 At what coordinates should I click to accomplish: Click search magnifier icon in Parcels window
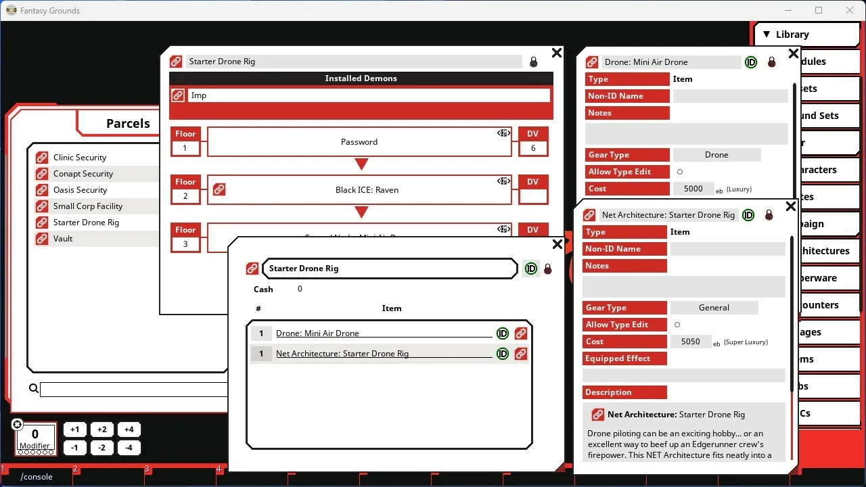click(33, 388)
